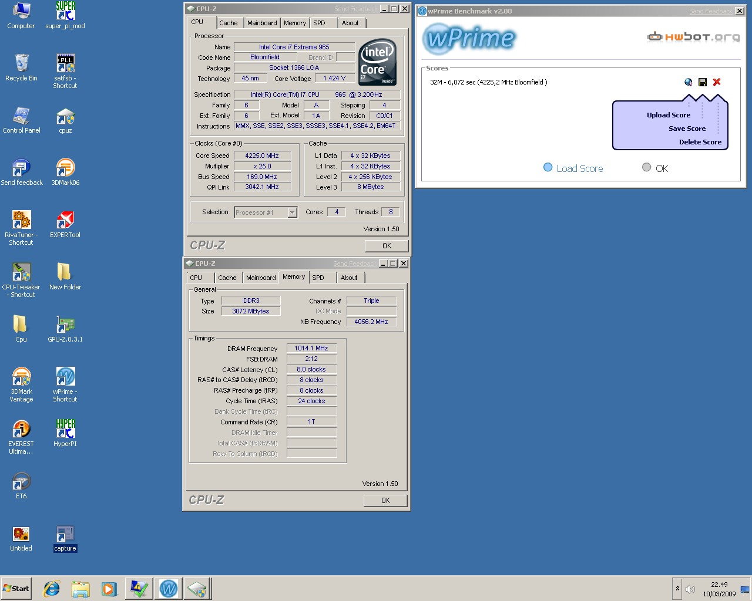Click Save Score in wPrime
Viewport: 752px width, 601px height.
687,129
